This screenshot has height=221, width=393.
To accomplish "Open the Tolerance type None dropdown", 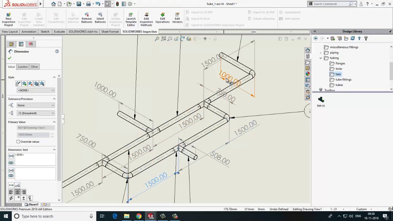I will (x=36, y=105).
